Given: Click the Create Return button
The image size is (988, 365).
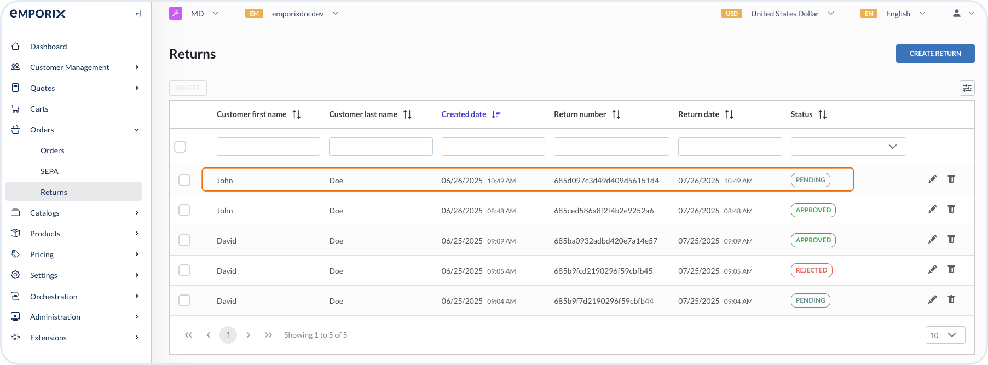Looking at the screenshot, I should [x=934, y=54].
